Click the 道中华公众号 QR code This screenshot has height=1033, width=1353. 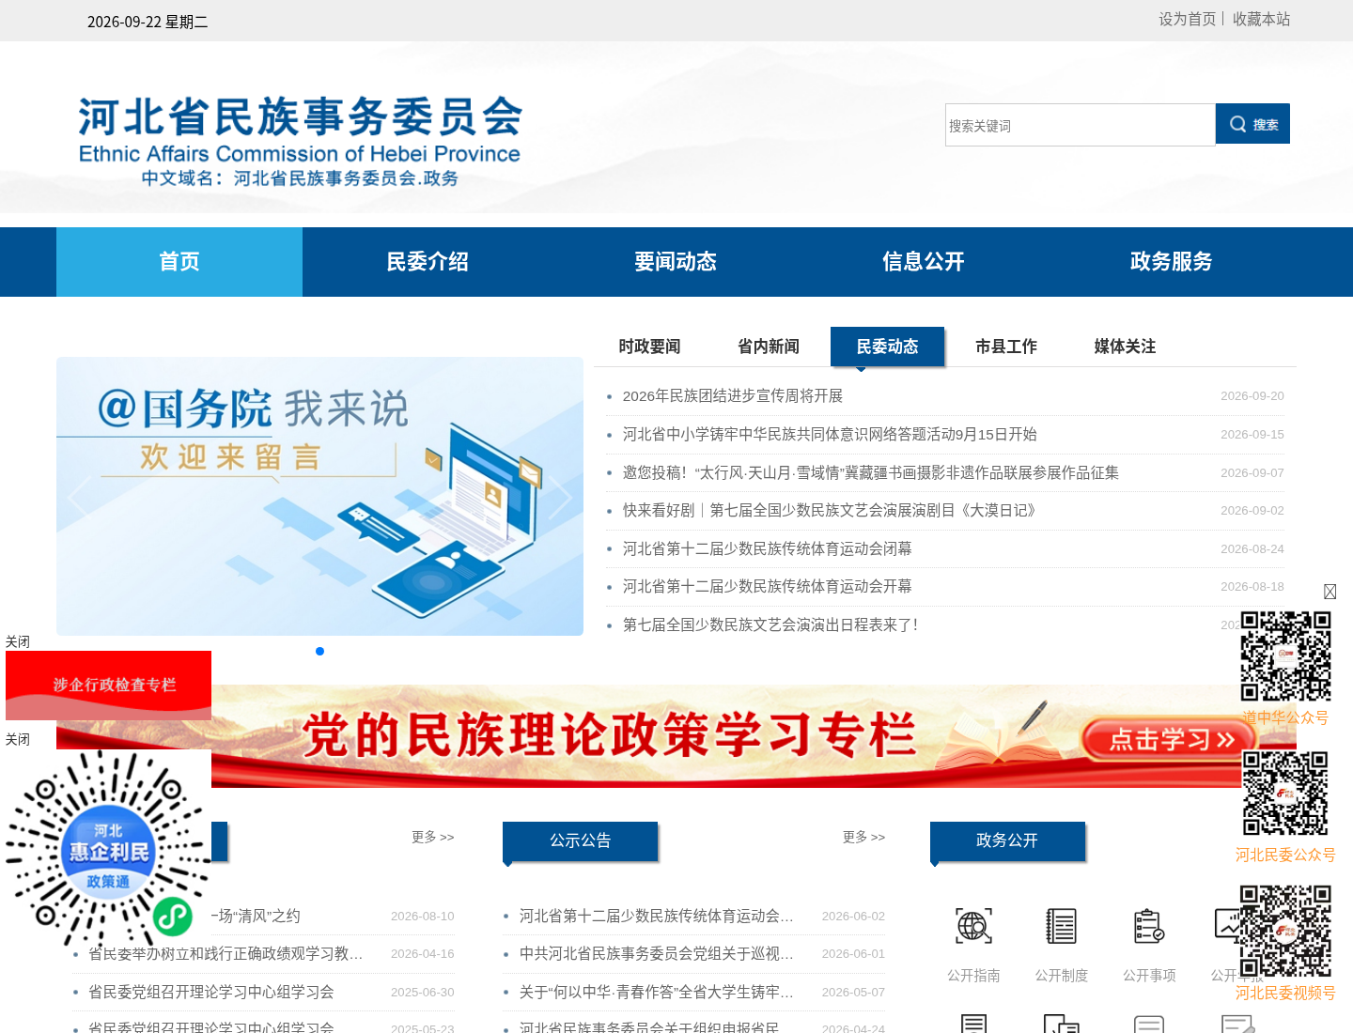point(1285,656)
